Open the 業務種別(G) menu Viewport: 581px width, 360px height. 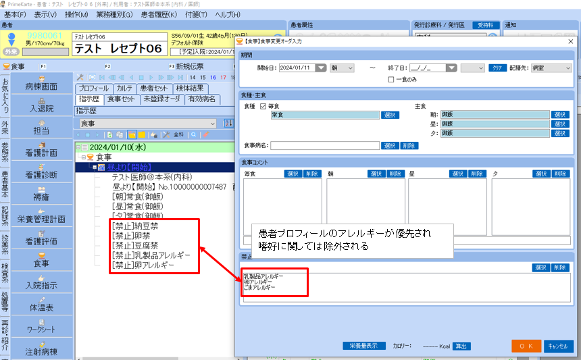point(114,14)
